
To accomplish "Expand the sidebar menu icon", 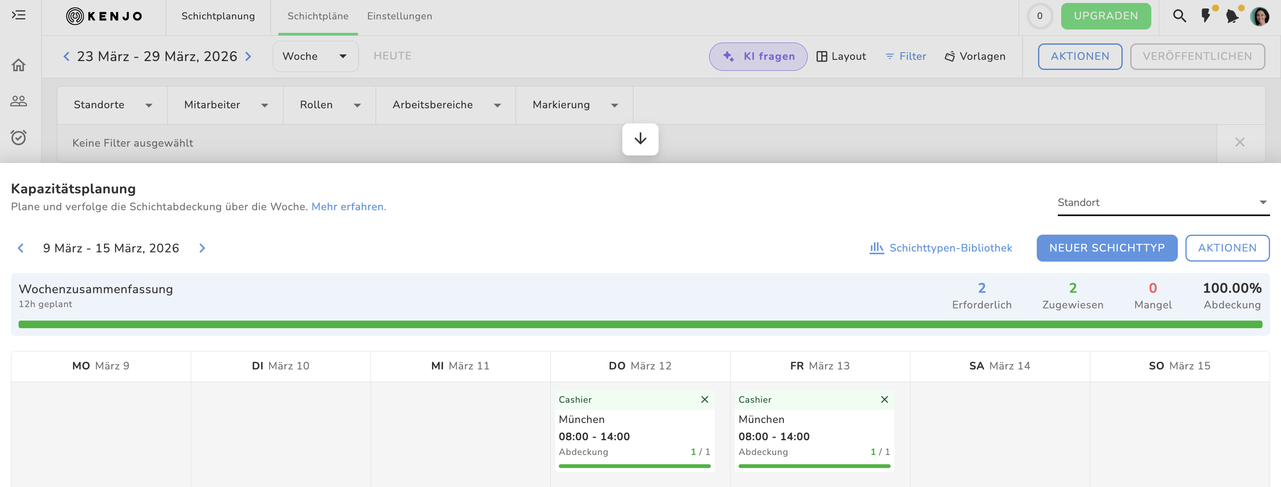I will click(19, 15).
